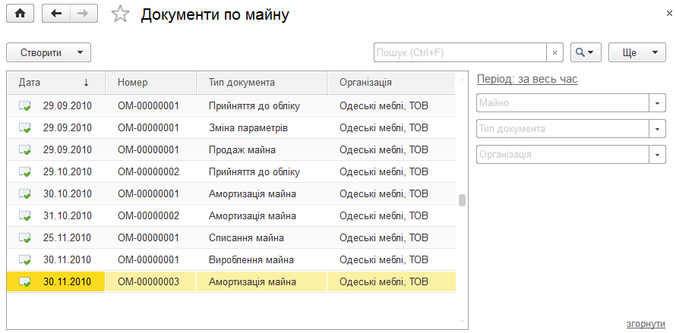676x333 pixels.
Task: Navigate forward with the right arrow
Action: (x=84, y=14)
